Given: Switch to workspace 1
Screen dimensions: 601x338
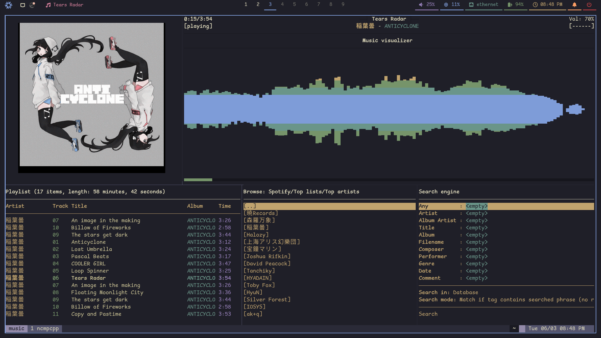Looking at the screenshot, I should coord(246,4).
